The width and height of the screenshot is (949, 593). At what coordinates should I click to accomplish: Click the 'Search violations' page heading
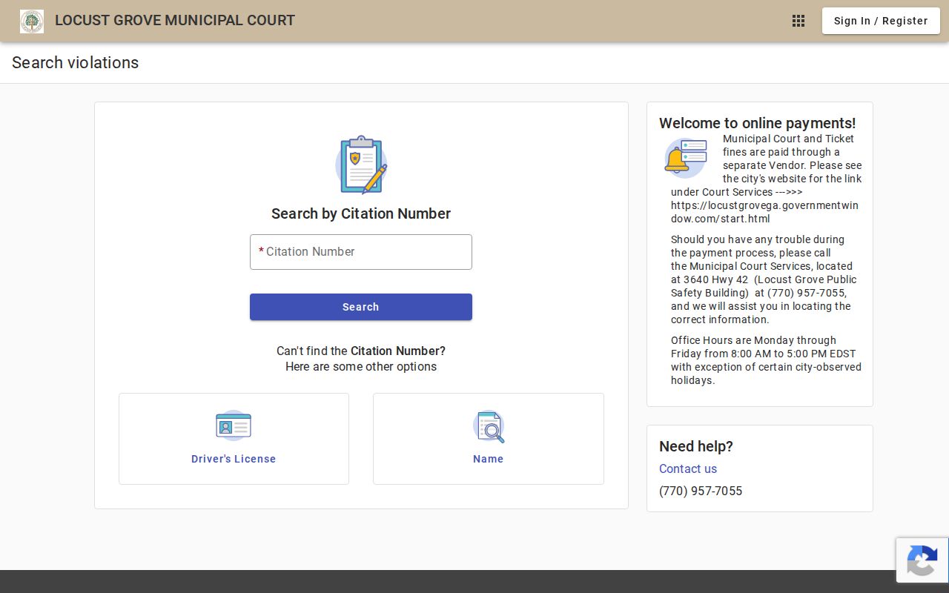point(76,62)
